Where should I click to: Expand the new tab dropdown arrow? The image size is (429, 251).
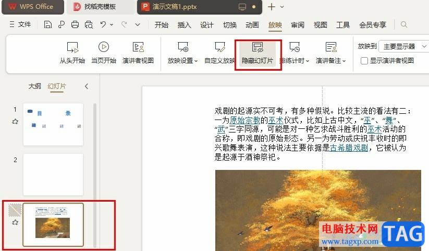(x=282, y=7)
